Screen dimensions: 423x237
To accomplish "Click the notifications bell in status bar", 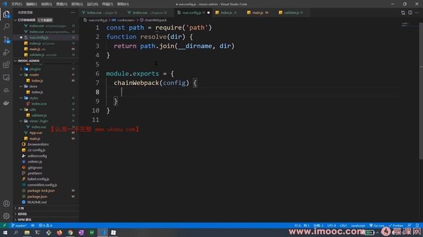I will point(417,225).
